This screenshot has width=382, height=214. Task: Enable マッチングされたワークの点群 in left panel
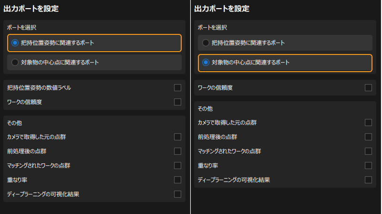coord(177,166)
